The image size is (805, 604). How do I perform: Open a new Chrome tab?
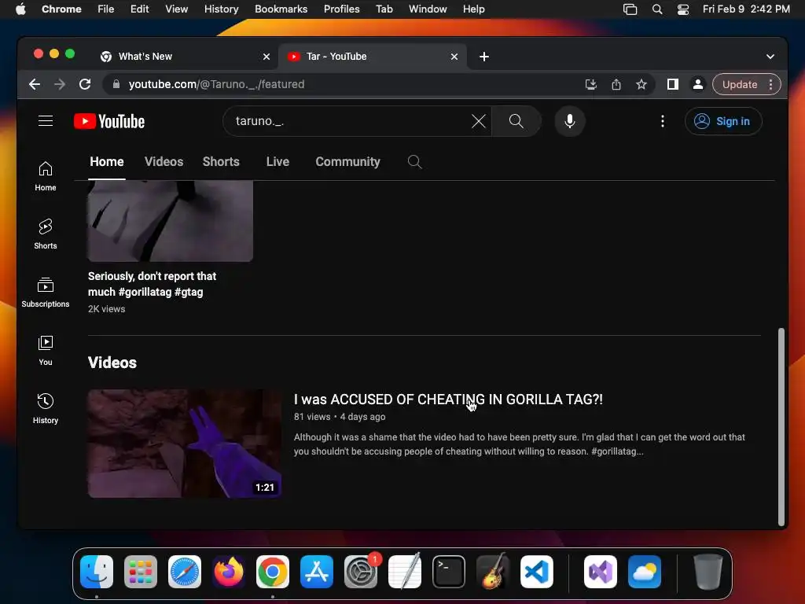click(x=483, y=57)
